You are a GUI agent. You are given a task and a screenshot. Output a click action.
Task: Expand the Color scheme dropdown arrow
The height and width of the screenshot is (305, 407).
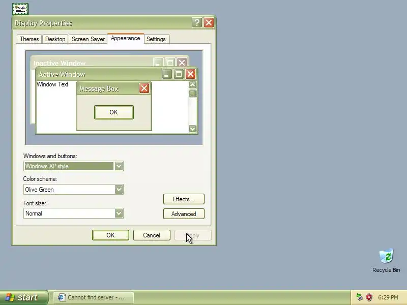[x=119, y=189]
